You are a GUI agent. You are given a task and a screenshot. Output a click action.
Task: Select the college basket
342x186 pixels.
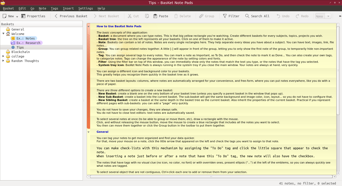click(18, 56)
